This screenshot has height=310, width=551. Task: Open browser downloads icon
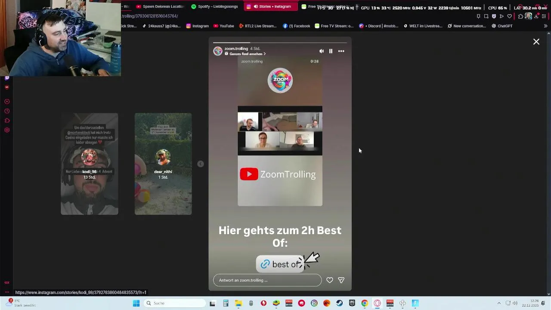point(537,16)
